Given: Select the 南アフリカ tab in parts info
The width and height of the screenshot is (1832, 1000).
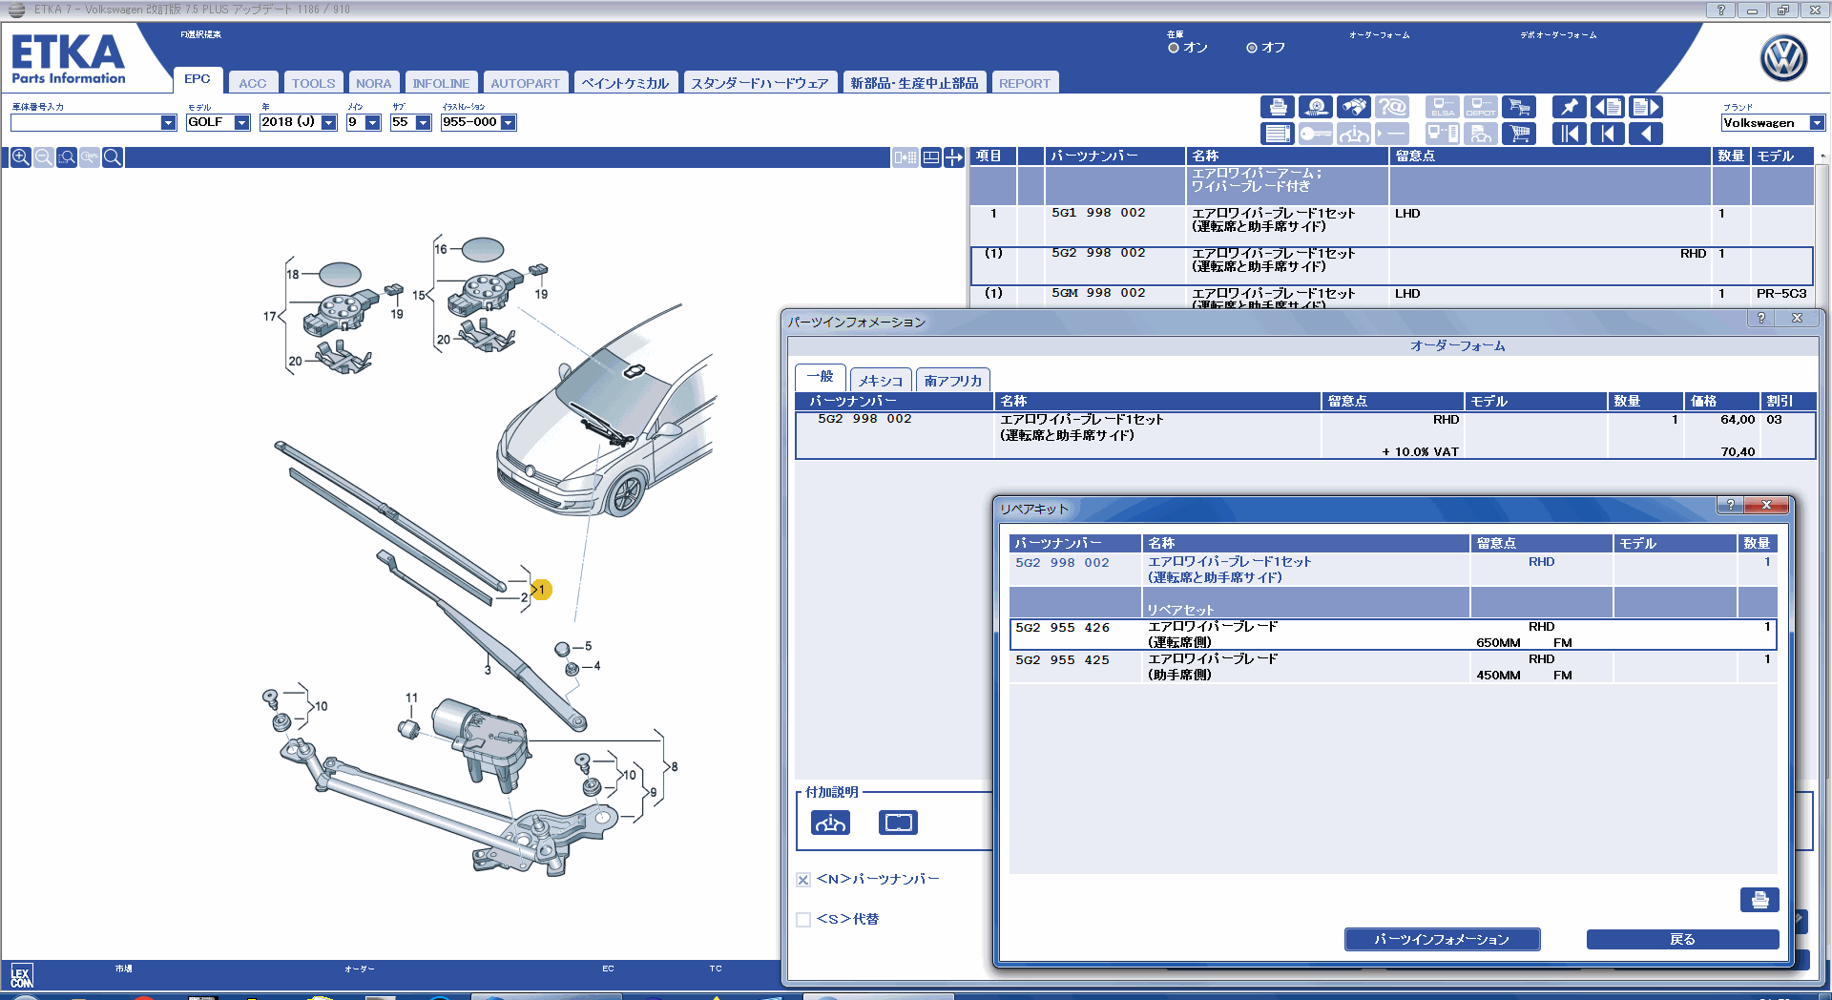Looking at the screenshot, I should pyautogui.click(x=952, y=381).
